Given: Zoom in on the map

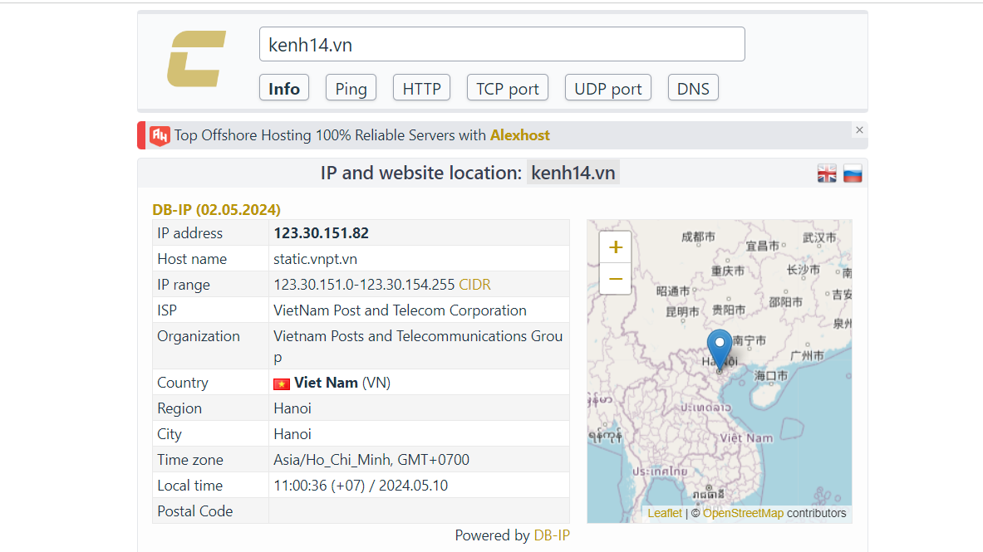Looking at the screenshot, I should [x=615, y=247].
